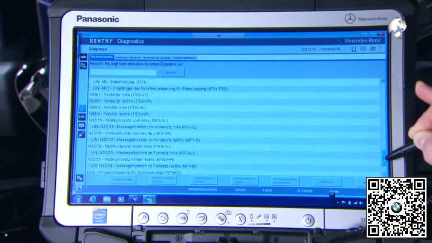Click the scrollbar up arrow of list
Screen dimensions: 432x243
pyautogui.click(x=382, y=81)
